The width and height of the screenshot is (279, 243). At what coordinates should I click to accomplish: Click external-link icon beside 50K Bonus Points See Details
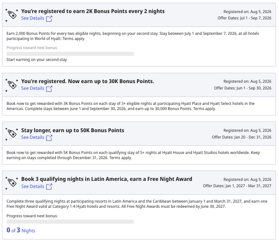[x=49, y=138]
